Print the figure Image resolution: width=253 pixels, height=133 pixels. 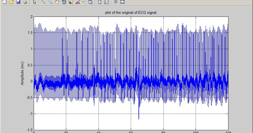[25, 2]
